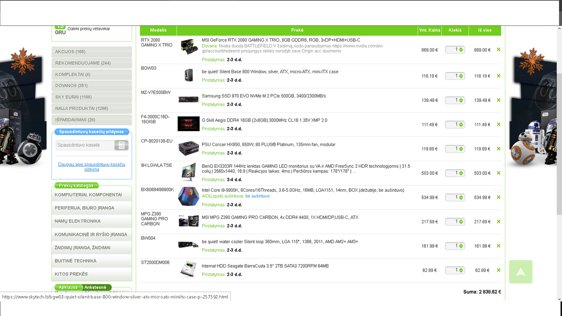Image resolution: width=562 pixels, height=316 pixels.
Task: Open KOMUNIKACINĖ IR RYŠIO ĮRANGA section
Action: point(92,234)
